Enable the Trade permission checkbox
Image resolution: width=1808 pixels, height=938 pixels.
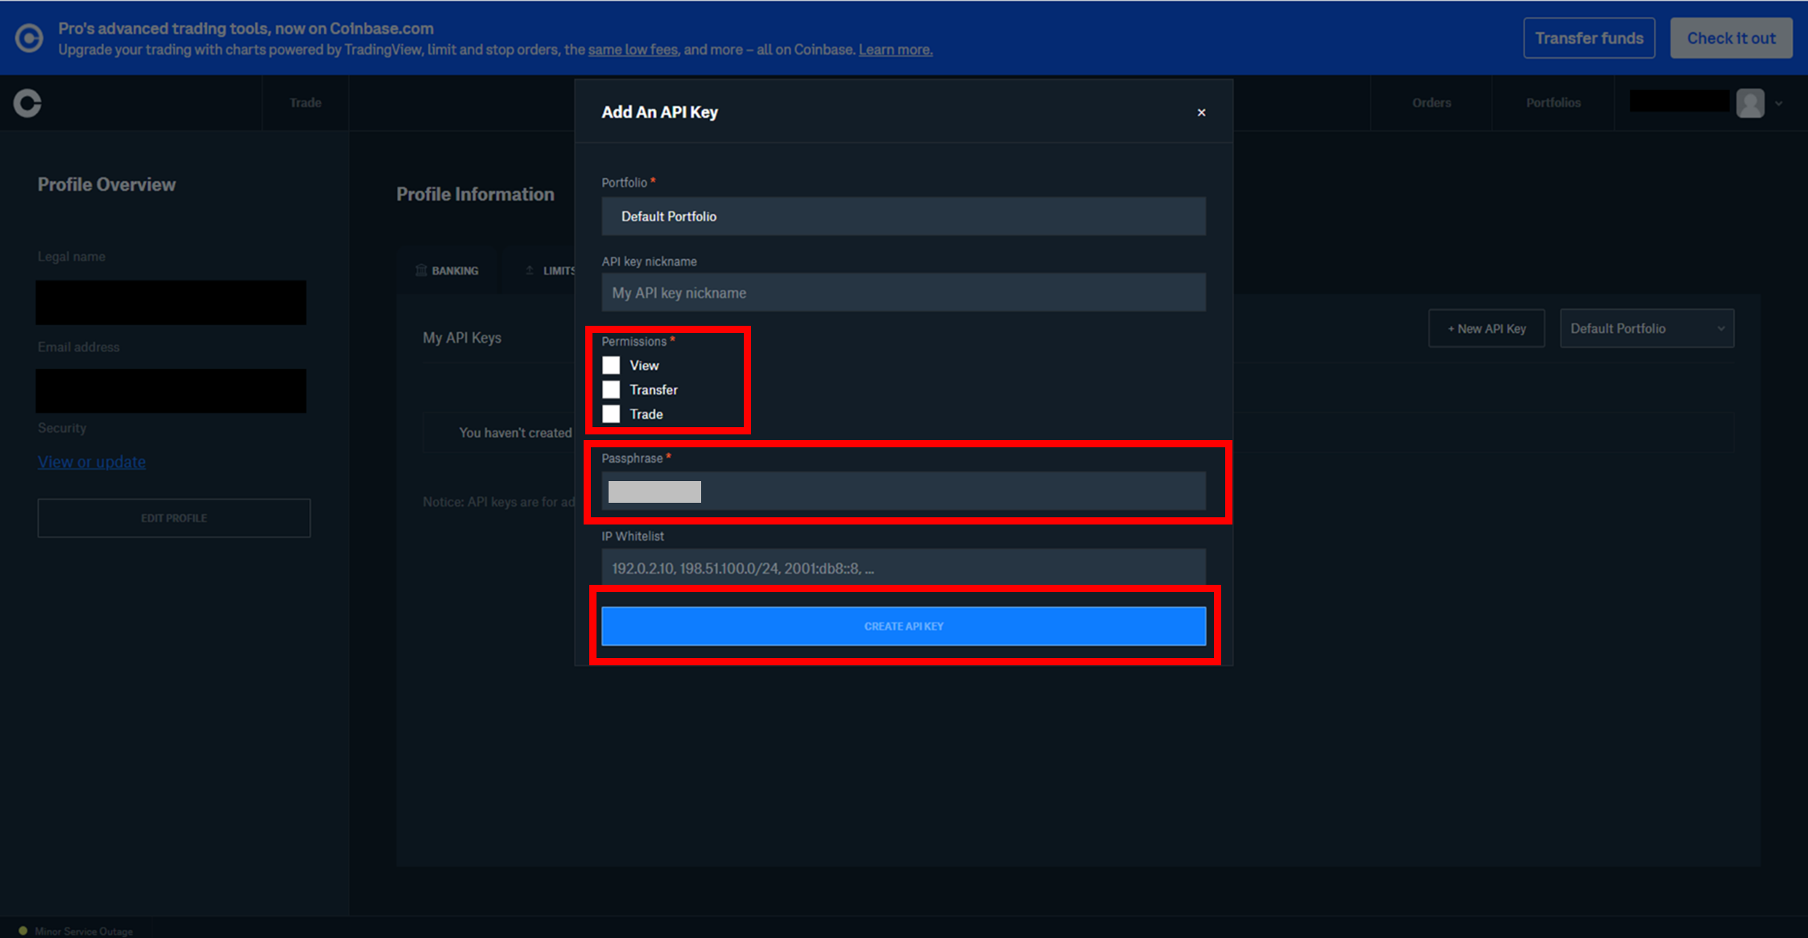pos(611,413)
